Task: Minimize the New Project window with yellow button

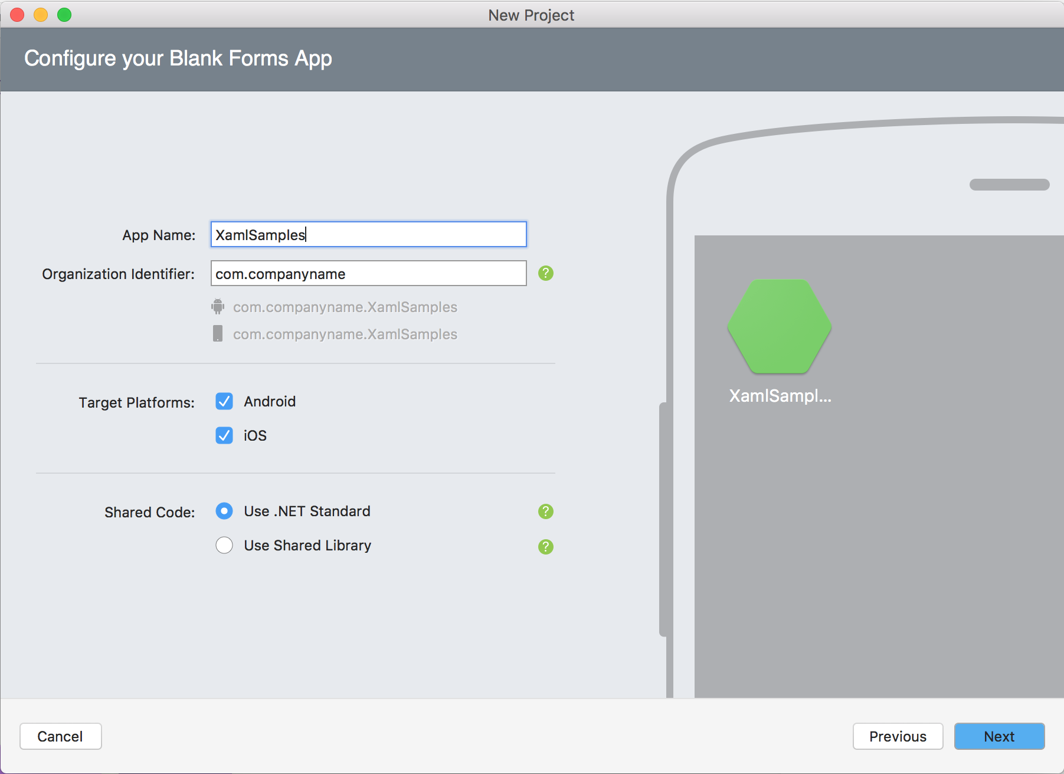Action: tap(41, 15)
